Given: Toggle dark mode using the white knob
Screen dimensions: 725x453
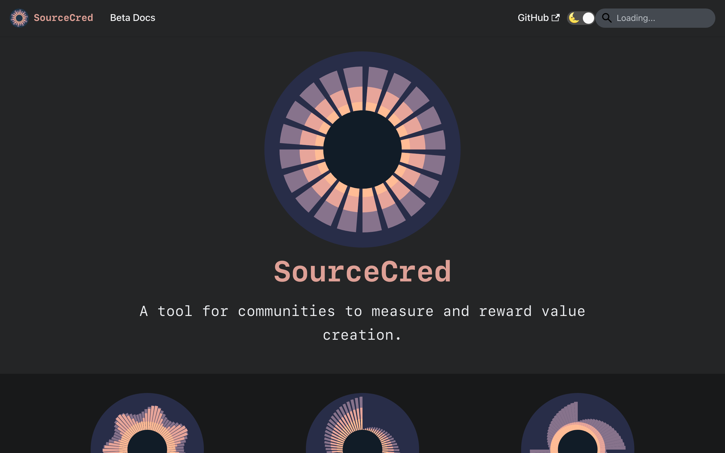Looking at the screenshot, I should point(588,18).
